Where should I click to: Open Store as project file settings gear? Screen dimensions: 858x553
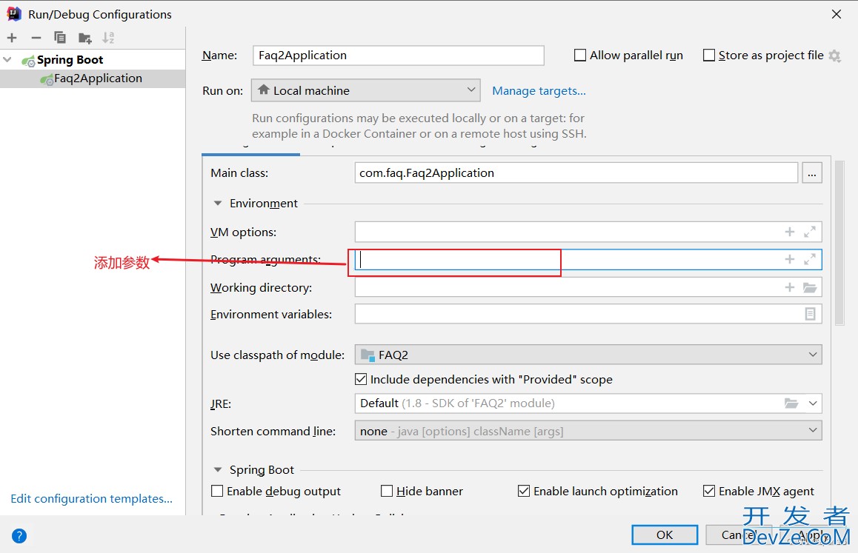(x=834, y=56)
